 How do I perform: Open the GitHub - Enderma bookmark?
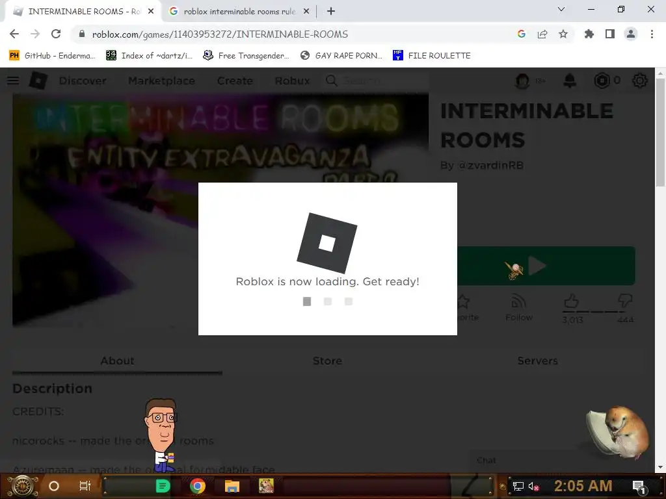pos(52,56)
